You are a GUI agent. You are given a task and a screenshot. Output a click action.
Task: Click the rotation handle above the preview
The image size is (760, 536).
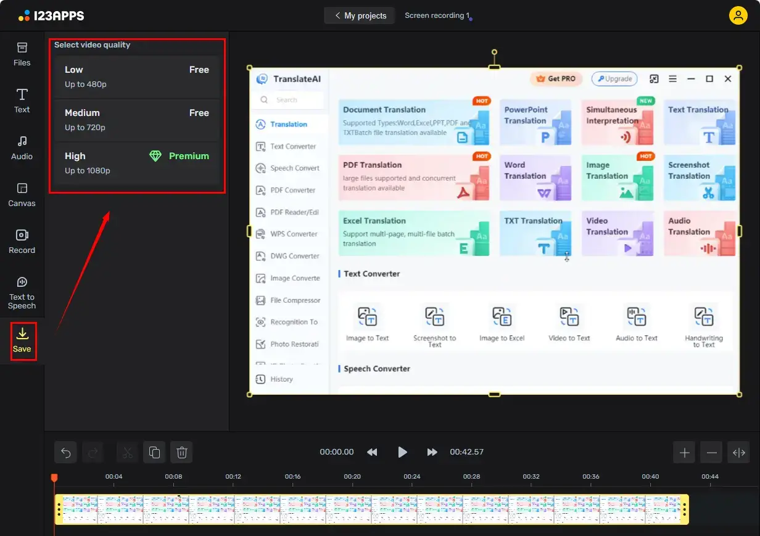point(494,52)
